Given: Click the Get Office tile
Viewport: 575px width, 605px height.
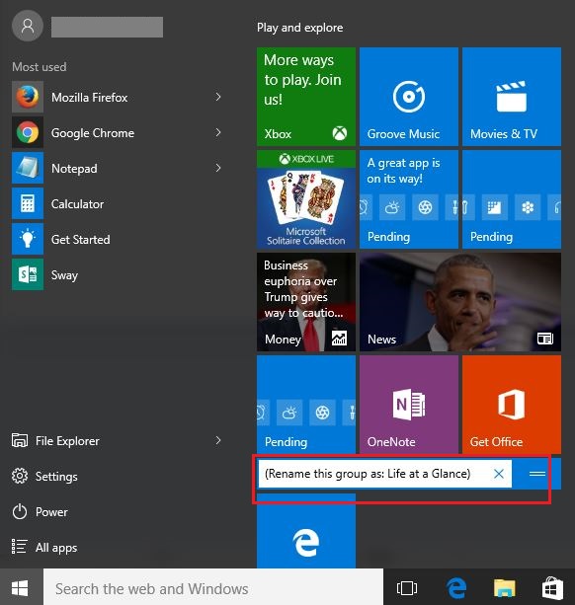Looking at the screenshot, I should 512,405.
